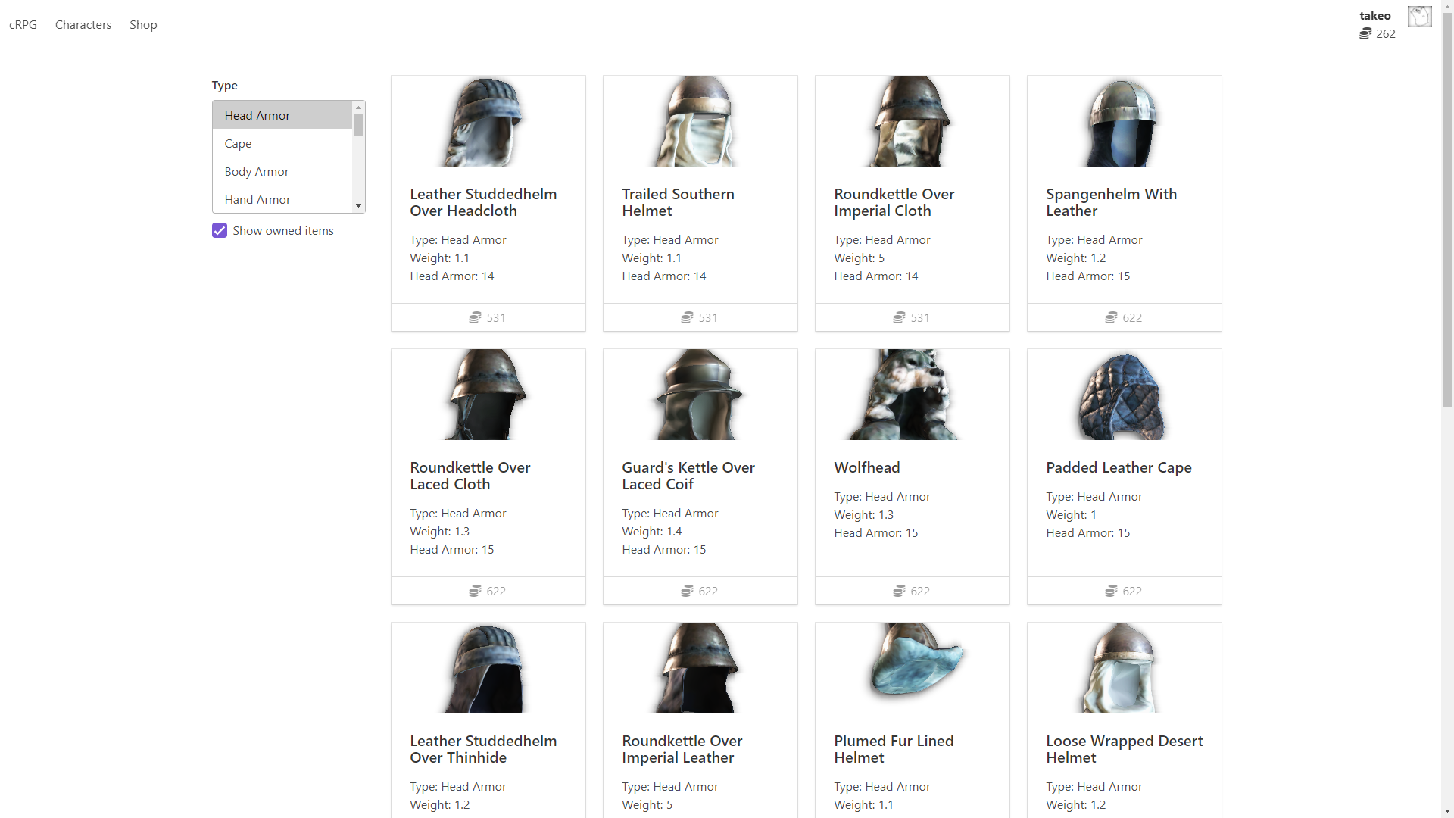Viewport: 1454px width, 818px height.
Task: Select Body Armor in the Type list
Action: (257, 172)
